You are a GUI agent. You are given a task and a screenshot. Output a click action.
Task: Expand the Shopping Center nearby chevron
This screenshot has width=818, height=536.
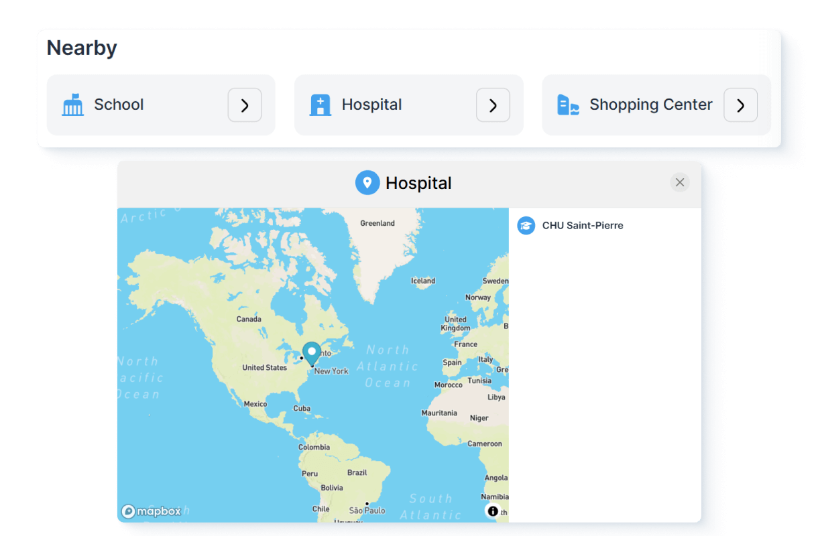[740, 105]
